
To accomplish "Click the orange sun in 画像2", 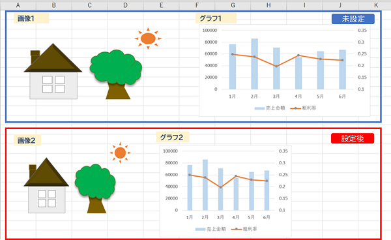I will coord(120,153).
